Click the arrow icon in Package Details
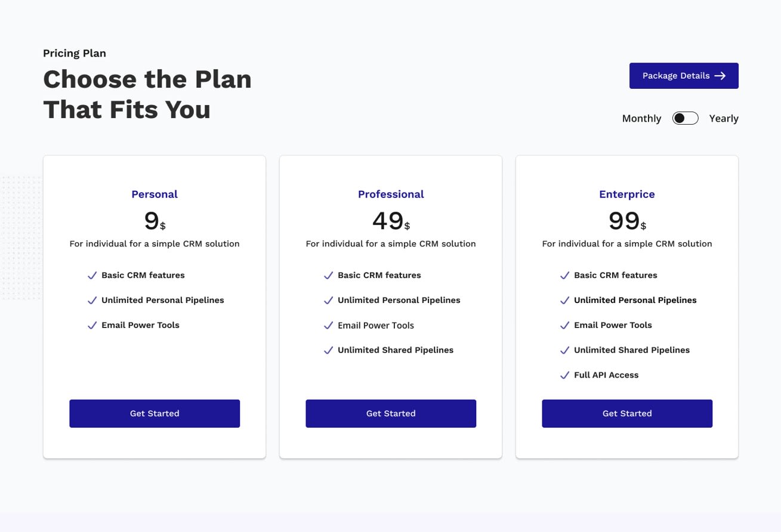Image resolution: width=781 pixels, height=532 pixels. (720, 76)
